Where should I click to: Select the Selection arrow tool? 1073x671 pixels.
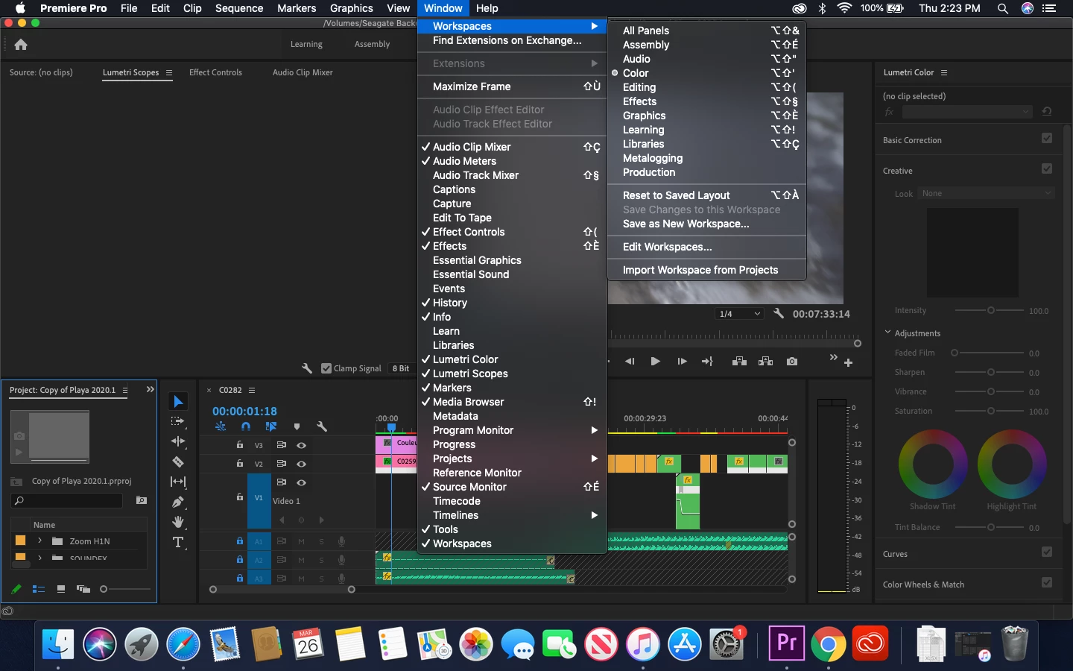click(178, 402)
